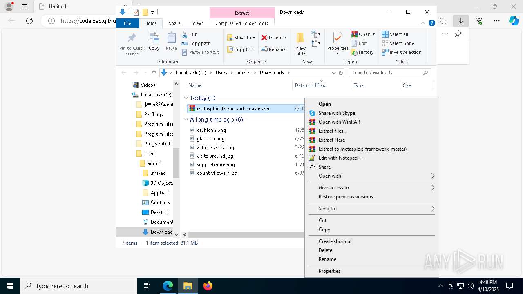The image size is (523, 294).
Task: Click Copy path in ribbon
Action: pyautogui.click(x=196, y=43)
